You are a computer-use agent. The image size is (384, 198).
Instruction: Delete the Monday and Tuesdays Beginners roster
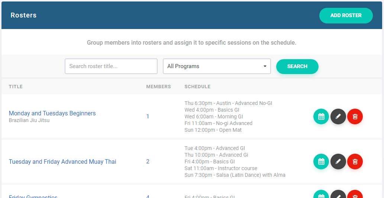tap(355, 116)
